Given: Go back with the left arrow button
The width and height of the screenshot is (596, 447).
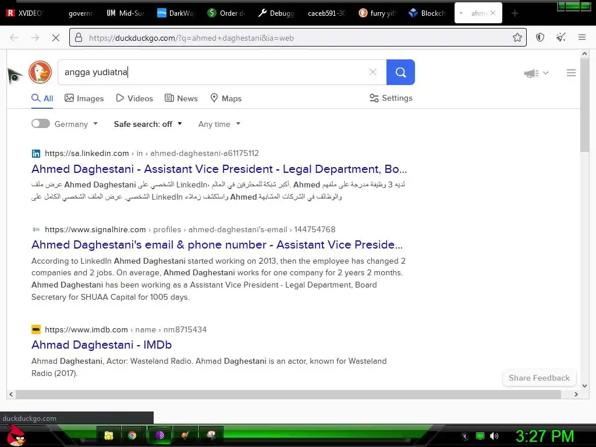Looking at the screenshot, I should (14, 38).
